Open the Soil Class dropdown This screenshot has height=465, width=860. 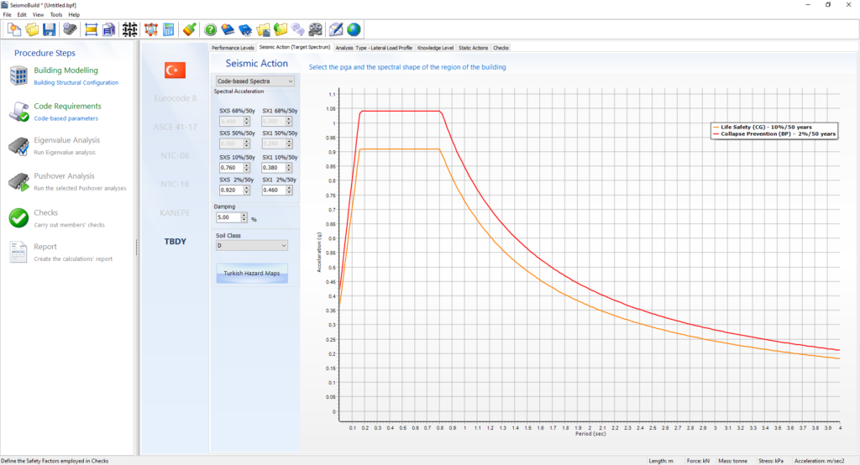pos(251,246)
